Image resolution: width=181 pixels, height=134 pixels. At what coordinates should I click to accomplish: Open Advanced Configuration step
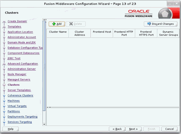pyautogui.click(x=23, y=64)
